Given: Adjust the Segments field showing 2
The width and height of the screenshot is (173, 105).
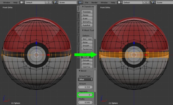Looking at the screenshot, I should (85, 95).
